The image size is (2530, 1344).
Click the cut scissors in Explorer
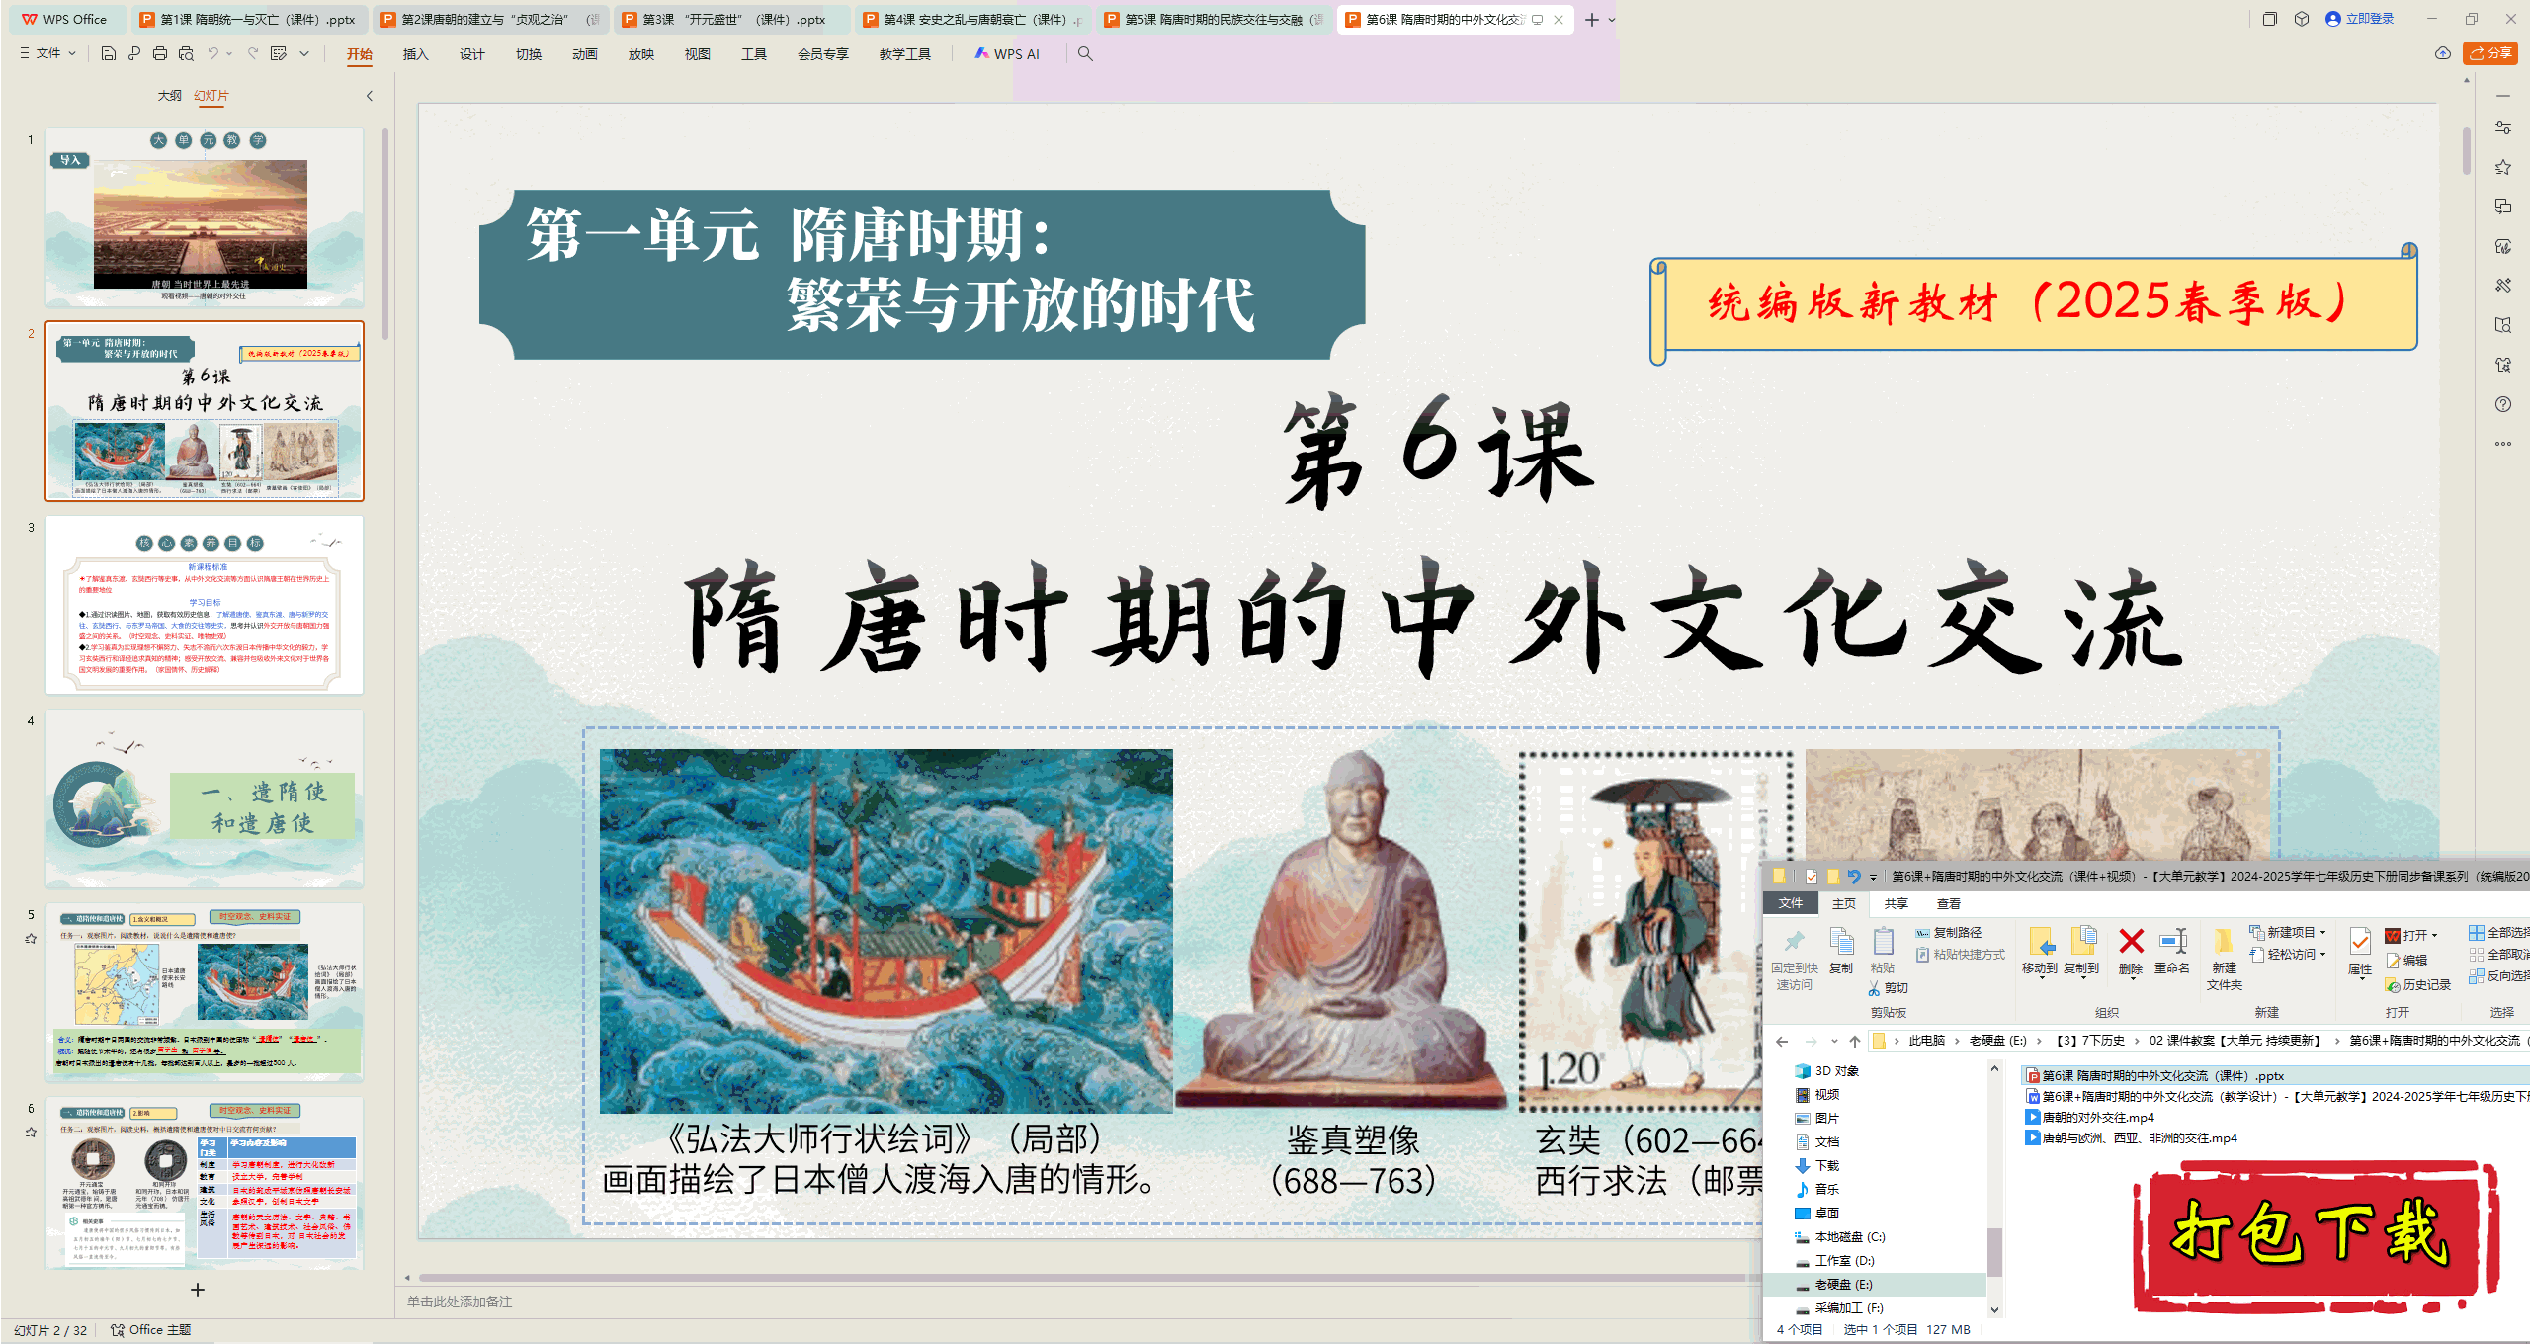coord(1874,988)
